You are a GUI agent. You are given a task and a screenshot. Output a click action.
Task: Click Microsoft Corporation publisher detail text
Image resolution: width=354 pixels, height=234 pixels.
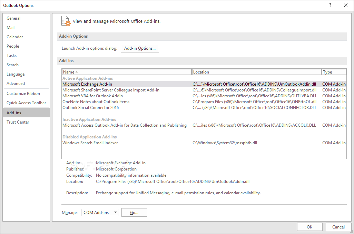pos(116,169)
